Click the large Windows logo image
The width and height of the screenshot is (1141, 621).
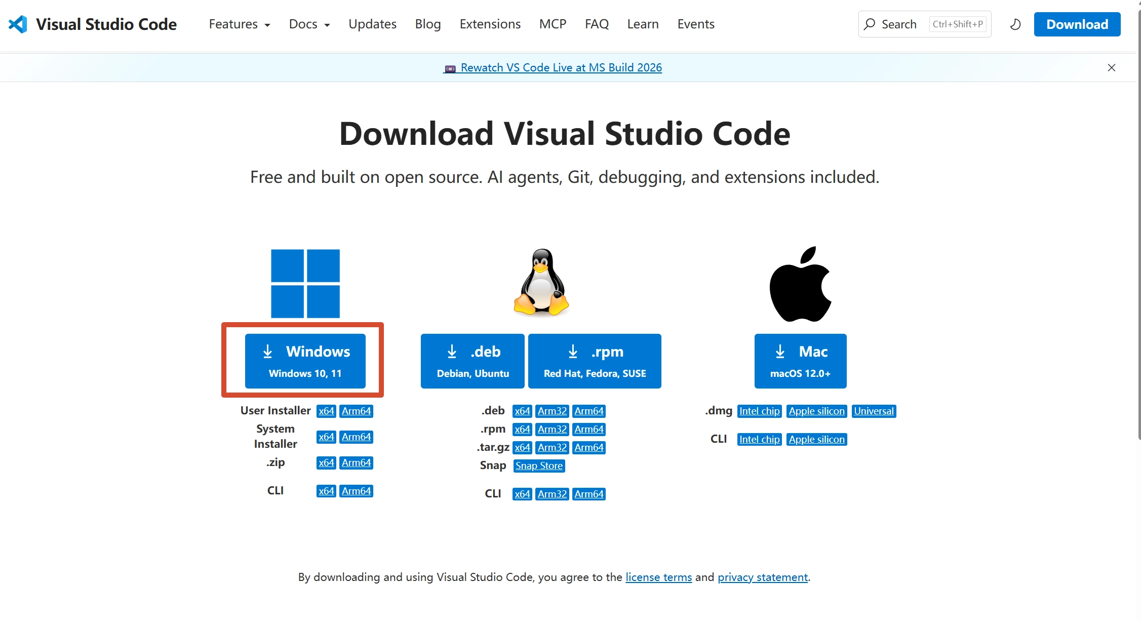click(305, 284)
